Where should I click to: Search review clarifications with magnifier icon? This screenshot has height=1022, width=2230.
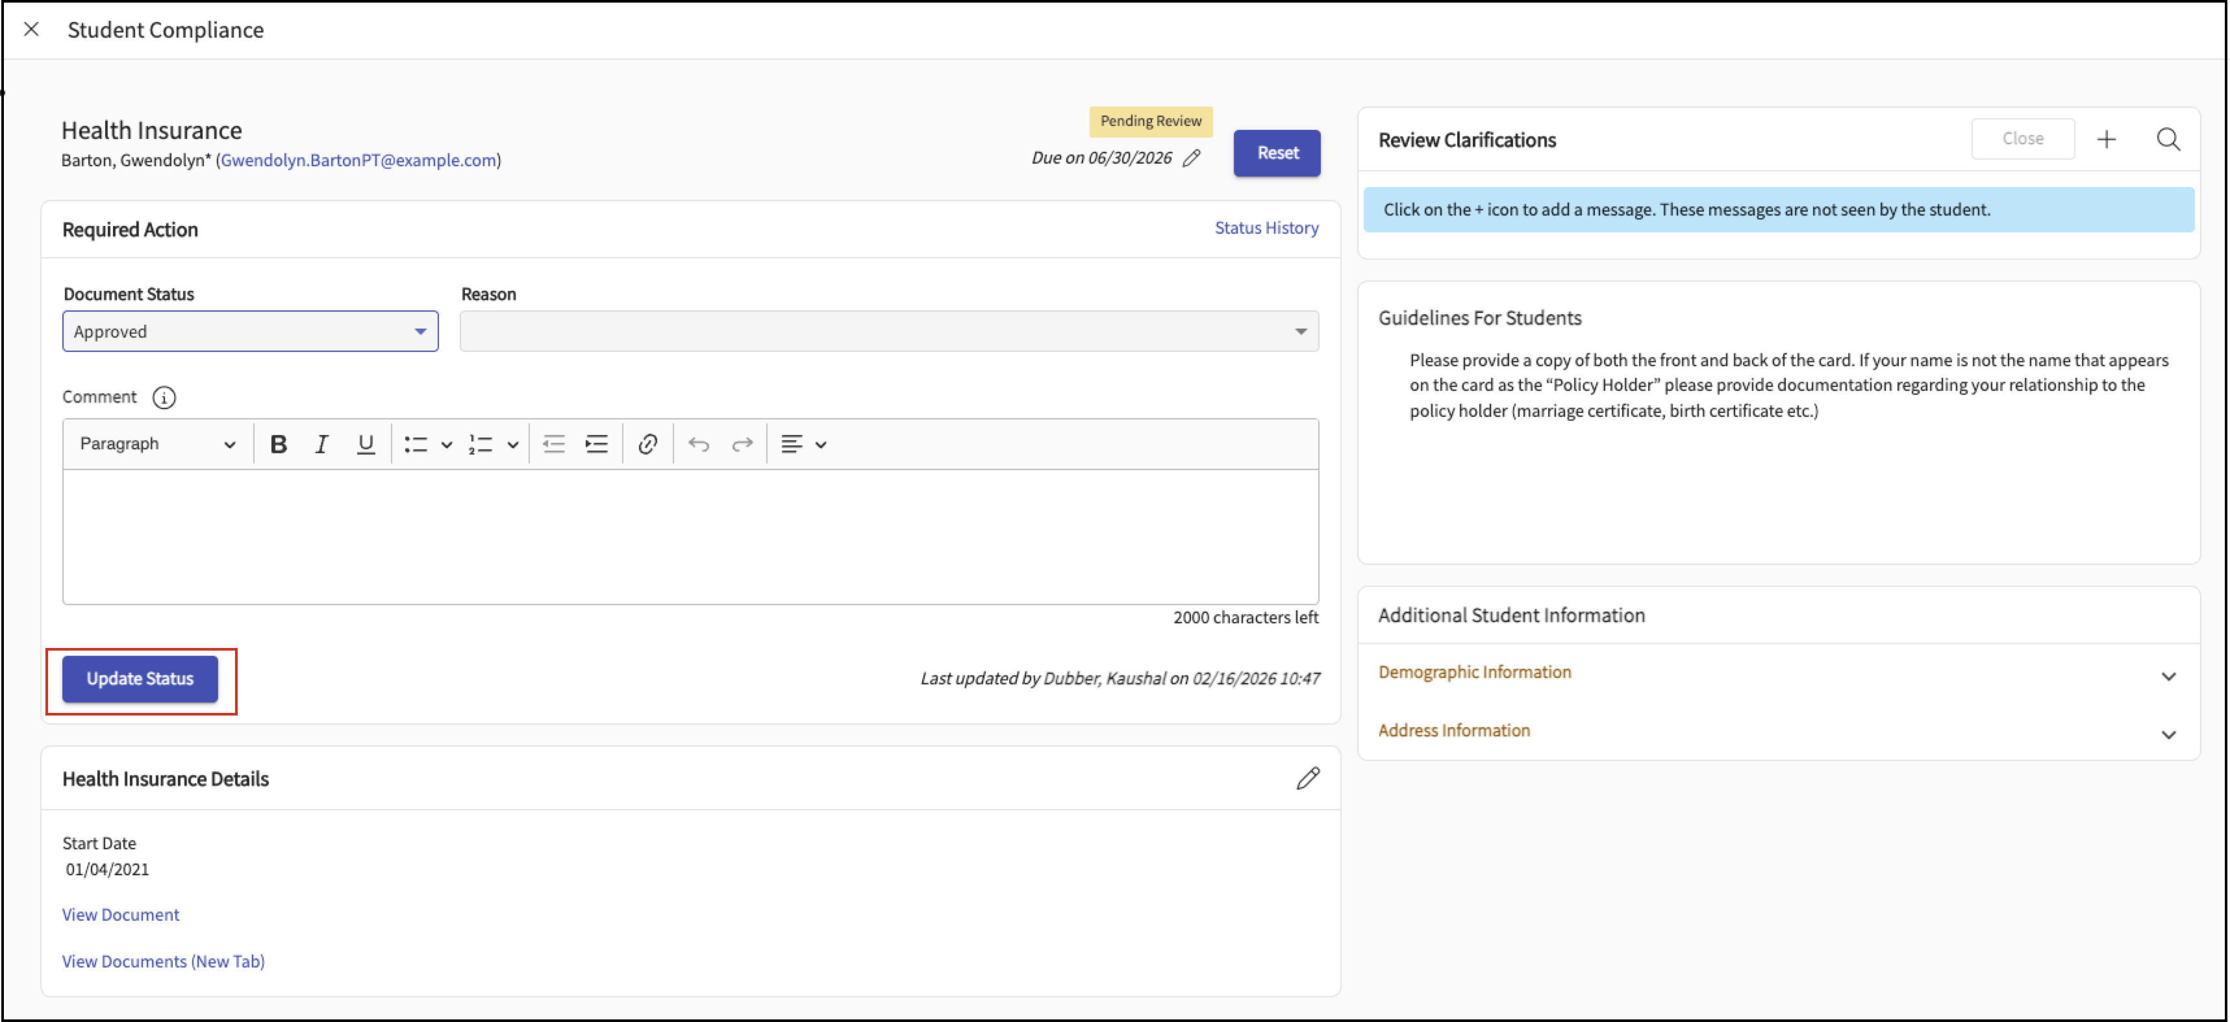coord(2168,140)
